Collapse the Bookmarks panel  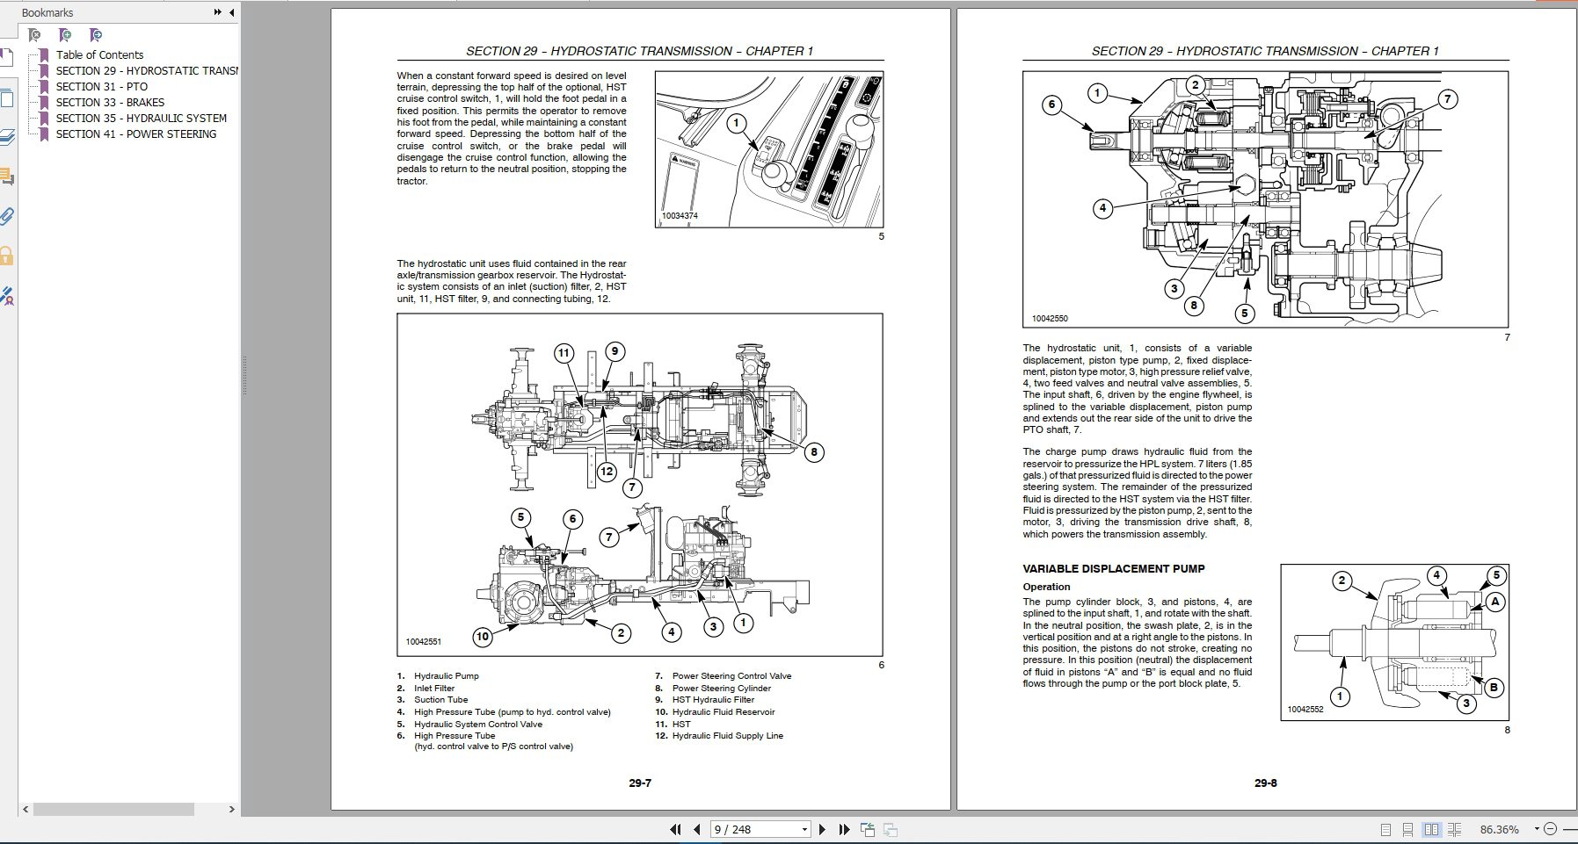pyautogui.click(x=230, y=12)
